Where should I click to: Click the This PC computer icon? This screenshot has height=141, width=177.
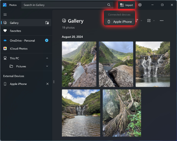(5, 58)
